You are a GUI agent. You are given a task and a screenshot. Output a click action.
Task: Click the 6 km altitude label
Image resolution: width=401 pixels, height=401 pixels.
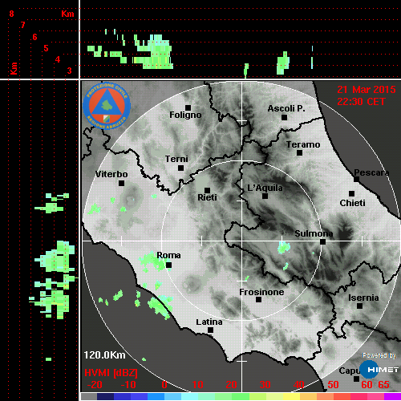click(34, 37)
